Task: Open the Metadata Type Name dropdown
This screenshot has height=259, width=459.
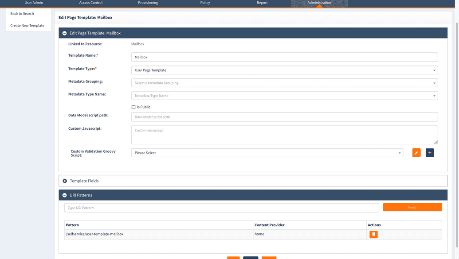Action: point(284,96)
